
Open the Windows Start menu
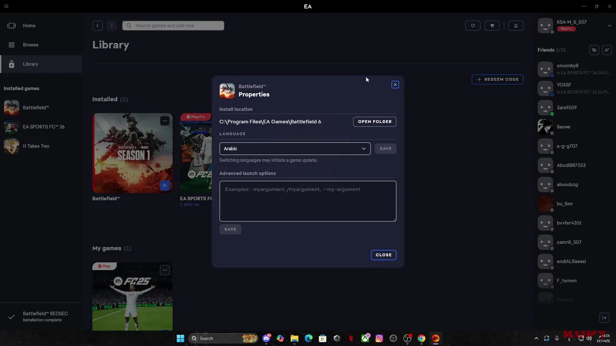pyautogui.click(x=180, y=338)
